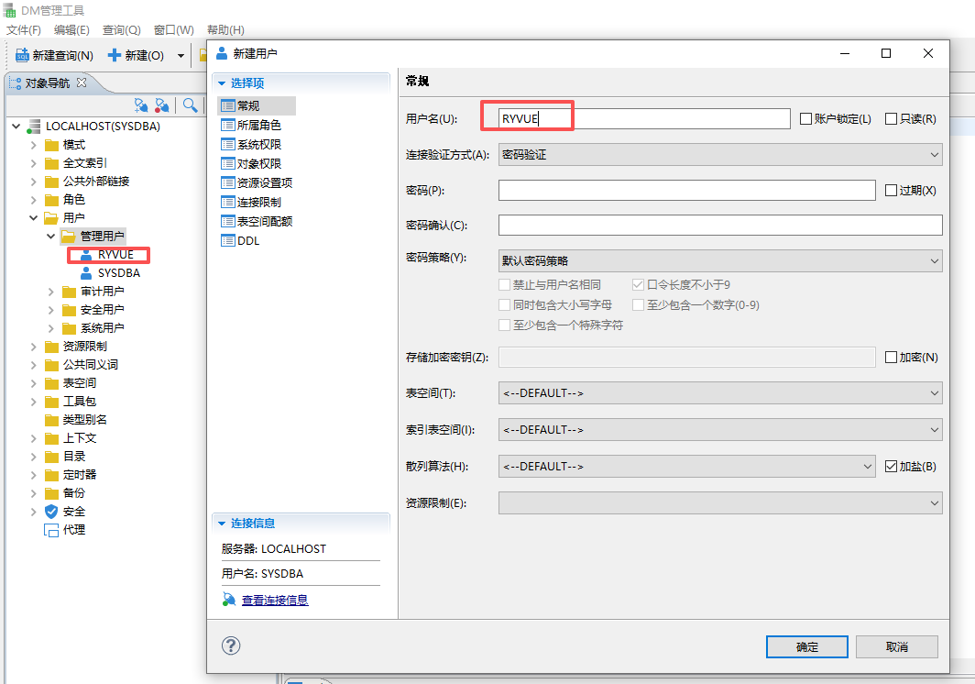
Task: Expand the 表空间 tree node
Action: [34, 383]
